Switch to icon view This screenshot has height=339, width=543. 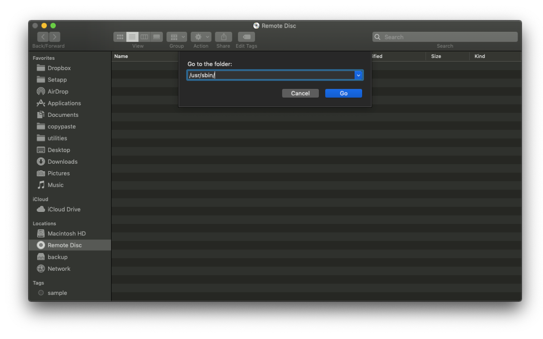point(120,37)
